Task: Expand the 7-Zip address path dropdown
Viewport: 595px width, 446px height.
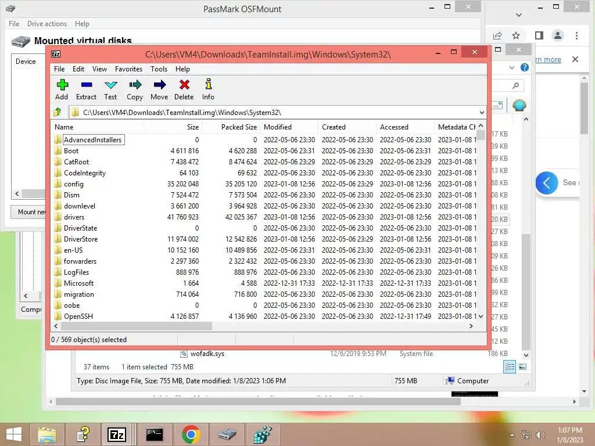Action: tap(482, 112)
